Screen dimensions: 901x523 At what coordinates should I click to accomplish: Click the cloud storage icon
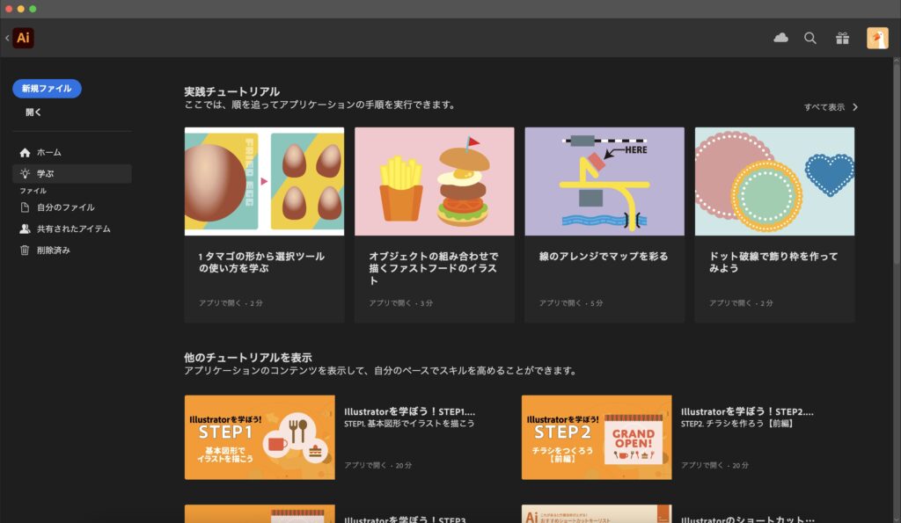(780, 38)
